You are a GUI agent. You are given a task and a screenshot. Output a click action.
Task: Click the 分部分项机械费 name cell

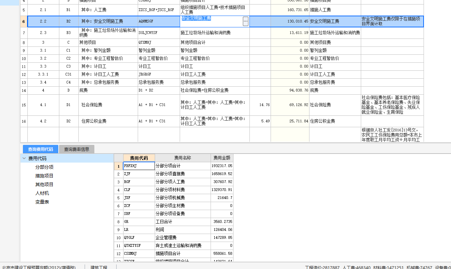182,198
